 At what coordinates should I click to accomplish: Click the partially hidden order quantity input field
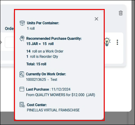point(10,42)
